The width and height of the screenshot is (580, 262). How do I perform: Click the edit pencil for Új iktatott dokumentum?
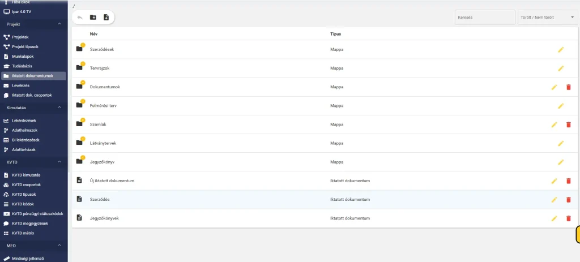(x=554, y=181)
